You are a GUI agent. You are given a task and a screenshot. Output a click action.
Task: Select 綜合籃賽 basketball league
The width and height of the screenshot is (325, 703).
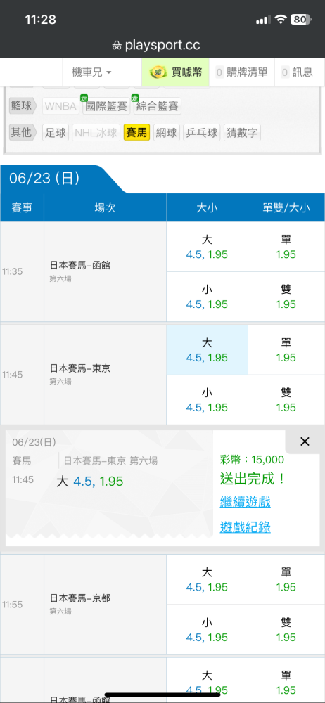(158, 106)
